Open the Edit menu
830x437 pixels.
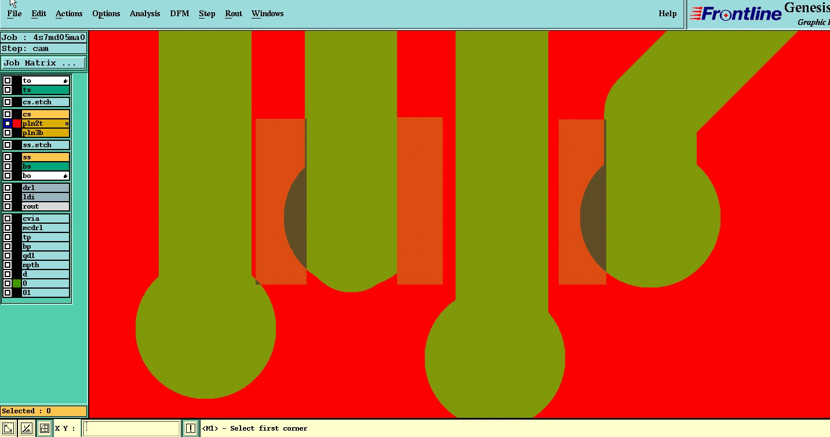tap(39, 13)
